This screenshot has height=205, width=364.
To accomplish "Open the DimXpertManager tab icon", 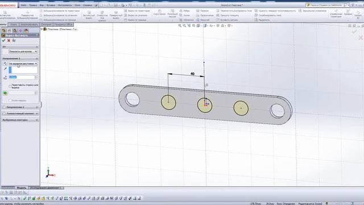I will tap(20, 30).
